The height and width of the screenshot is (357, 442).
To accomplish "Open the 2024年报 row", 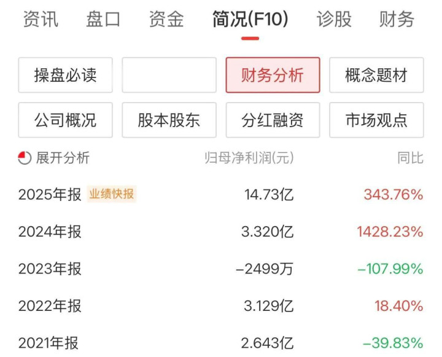I will click(50, 232).
